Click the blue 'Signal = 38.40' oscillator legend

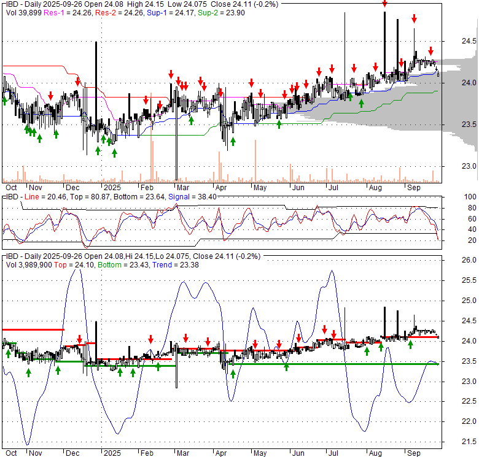tap(192, 197)
